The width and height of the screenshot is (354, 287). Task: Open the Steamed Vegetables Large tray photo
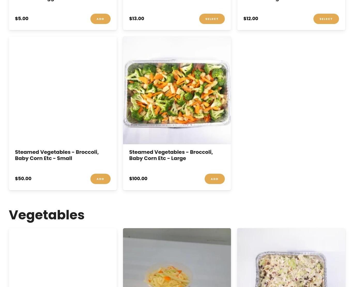point(177,90)
